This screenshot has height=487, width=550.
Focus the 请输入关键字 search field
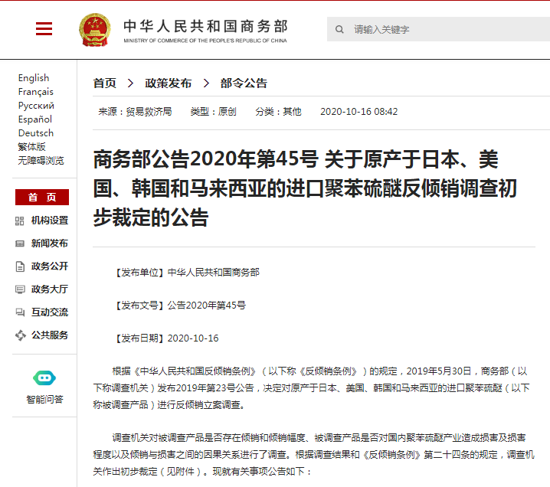click(x=438, y=29)
